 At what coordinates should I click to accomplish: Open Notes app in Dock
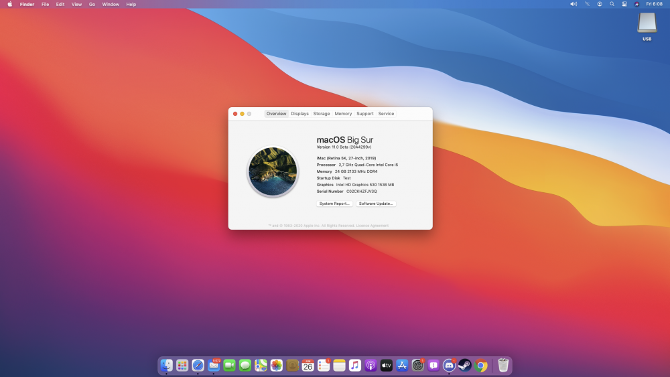click(x=339, y=366)
